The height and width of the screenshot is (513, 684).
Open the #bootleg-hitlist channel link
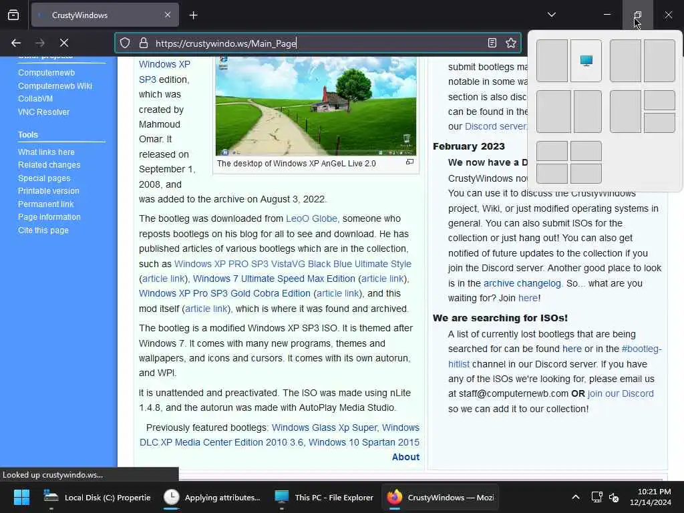(x=641, y=349)
